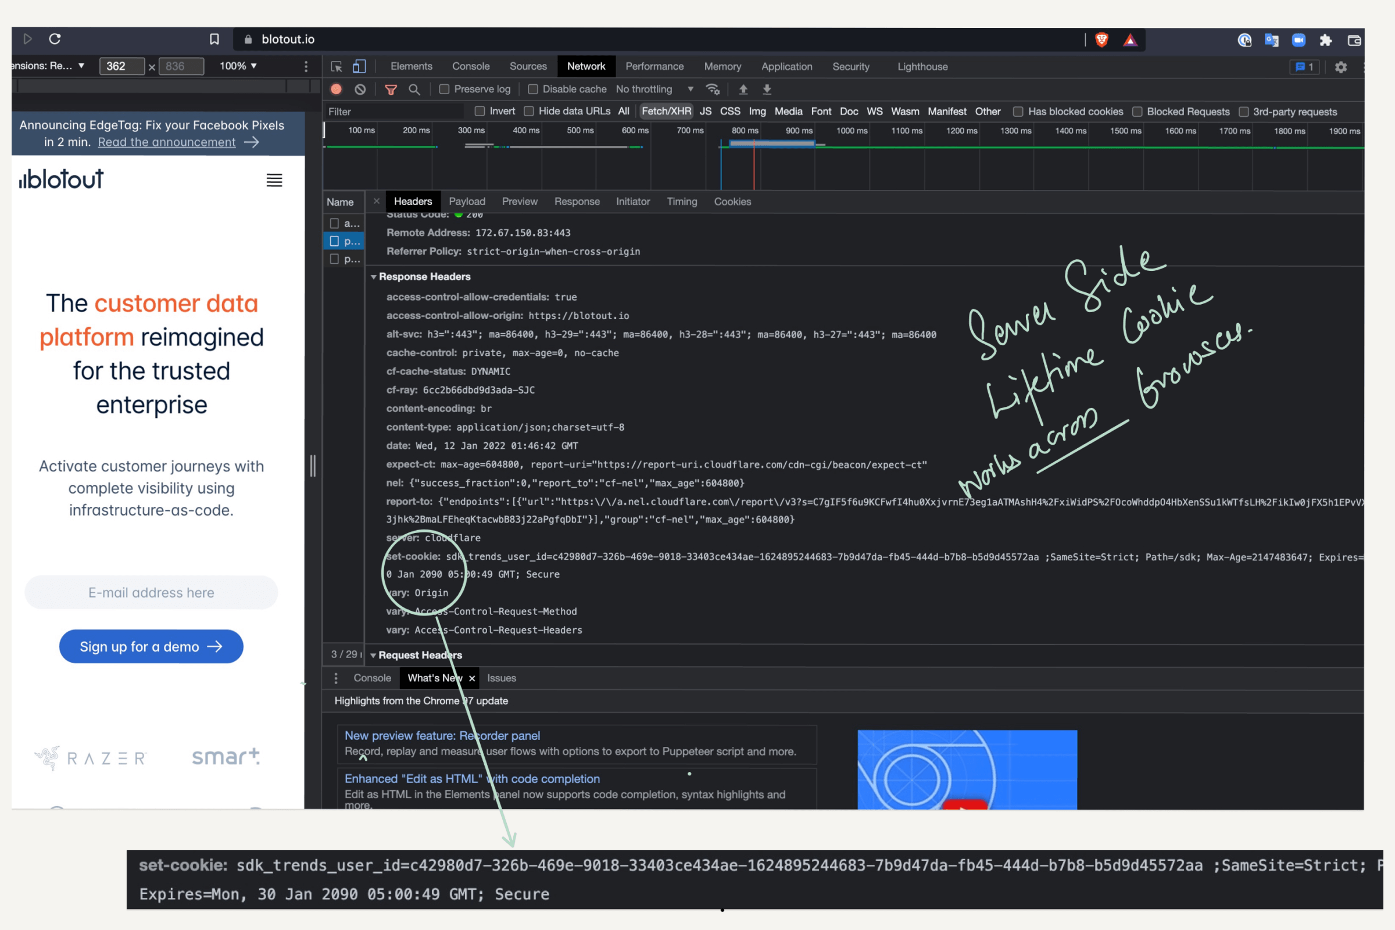Open the 100% zoom dropdown
The image size is (1395, 930).
click(238, 66)
